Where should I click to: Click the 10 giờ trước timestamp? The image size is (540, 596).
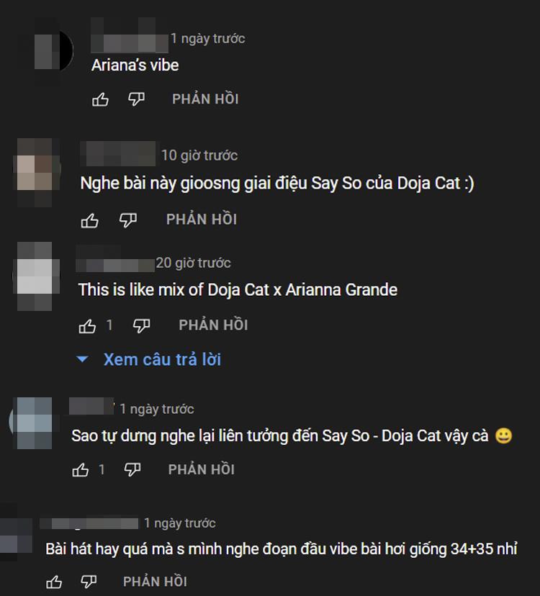click(199, 155)
